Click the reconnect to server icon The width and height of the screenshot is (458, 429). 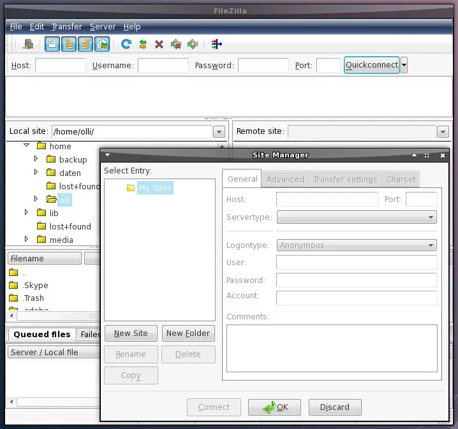(193, 45)
